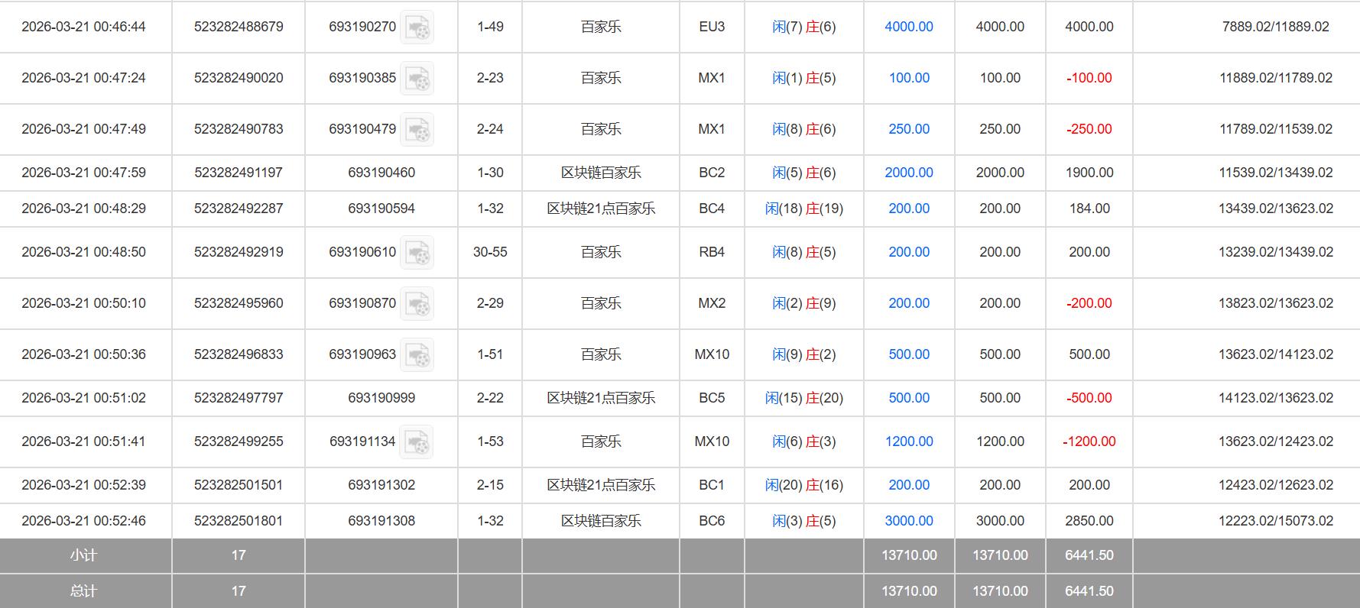Image resolution: width=1360 pixels, height=608 pixels.
Task: Select the blue 2000.00 bet amount
Action: tap(908, 173)
